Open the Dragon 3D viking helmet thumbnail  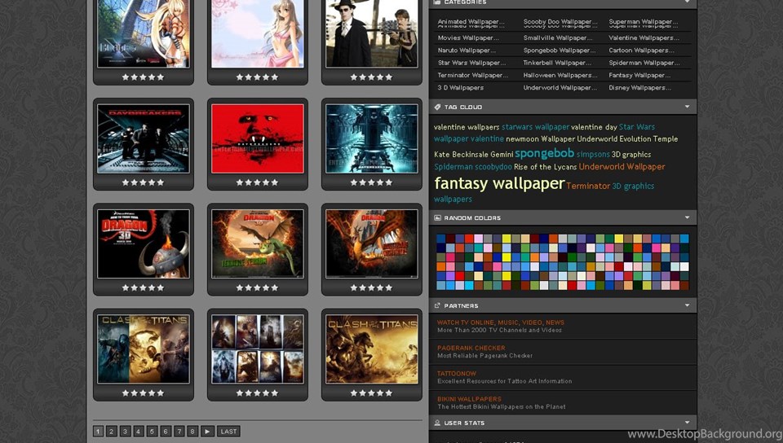tap(144, 243)
